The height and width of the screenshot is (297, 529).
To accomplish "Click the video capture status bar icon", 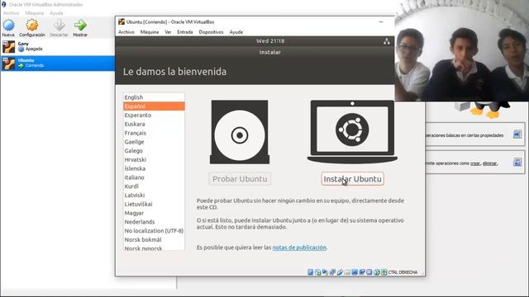I will (362, 272).
